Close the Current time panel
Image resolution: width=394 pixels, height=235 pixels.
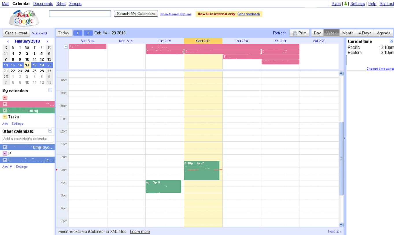(x=391, y=41)
